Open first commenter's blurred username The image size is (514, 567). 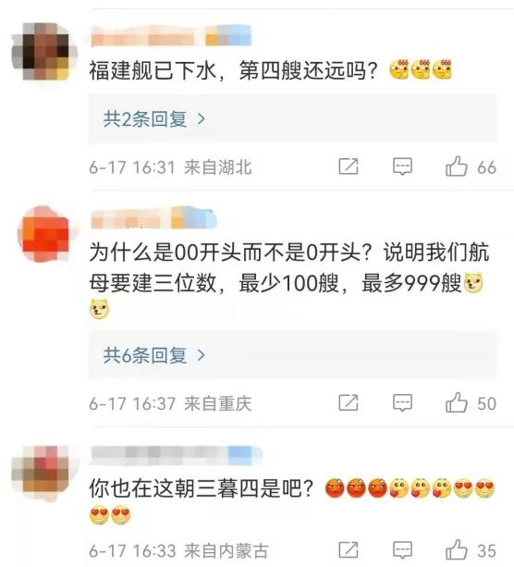click(x=171, y=35)
